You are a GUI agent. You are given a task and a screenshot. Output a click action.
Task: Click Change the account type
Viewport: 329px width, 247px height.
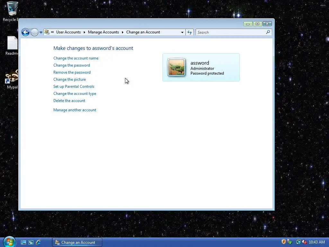point(75,94)
